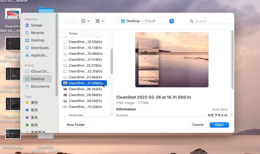Click file icon of CleanShot....36.35@2x
The height and width of the screenshot is (154, 260).
[x=65, y=89]
